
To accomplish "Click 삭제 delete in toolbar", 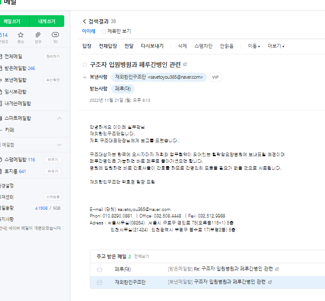I will 182,46.
